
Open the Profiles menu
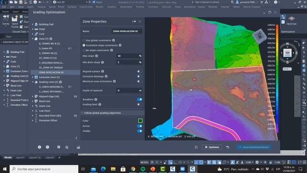140,7
